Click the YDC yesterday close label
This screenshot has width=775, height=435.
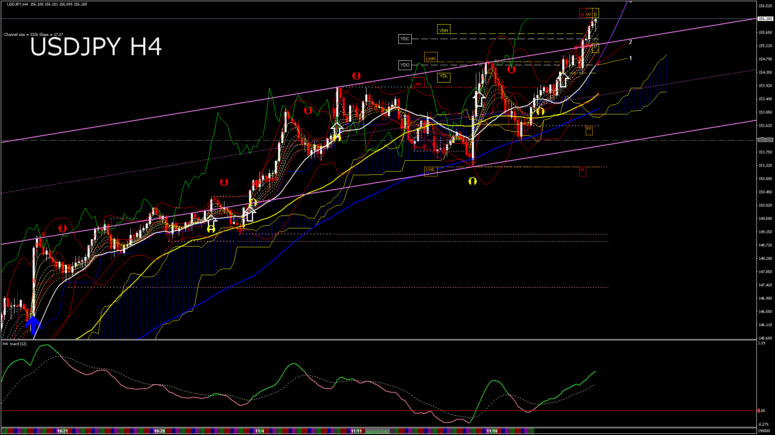tap(404, 39)
